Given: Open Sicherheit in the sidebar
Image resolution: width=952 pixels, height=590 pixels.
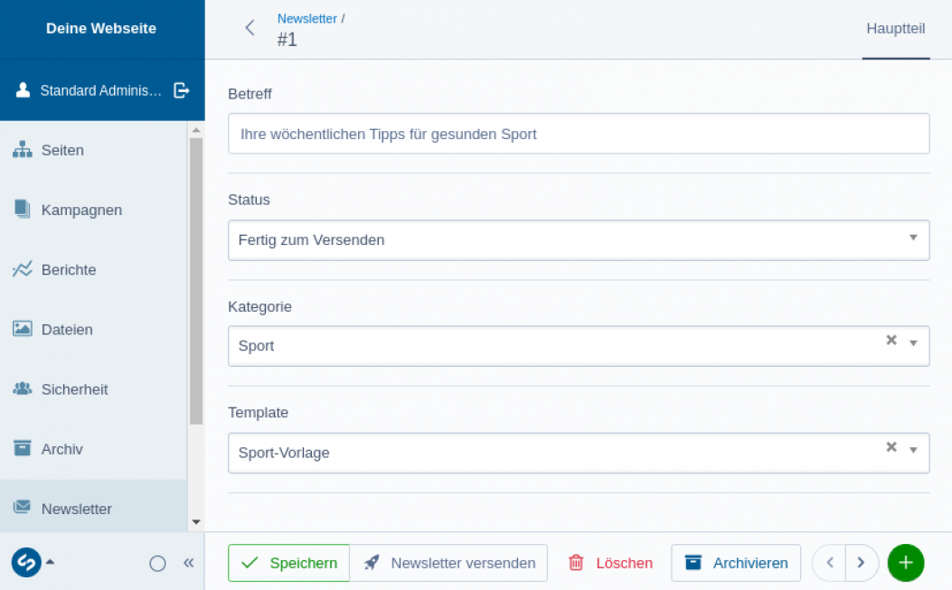Looking at the screenshot, I should tap(93, 389).
